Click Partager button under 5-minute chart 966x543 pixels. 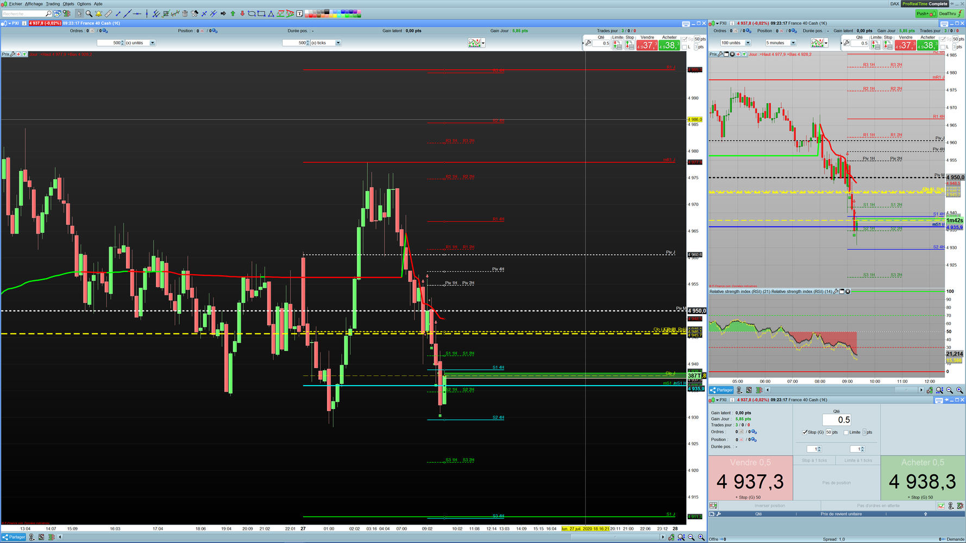[722, 390]
